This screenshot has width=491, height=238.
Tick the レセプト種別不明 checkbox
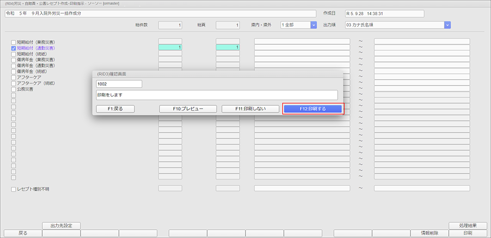[14, 189]
